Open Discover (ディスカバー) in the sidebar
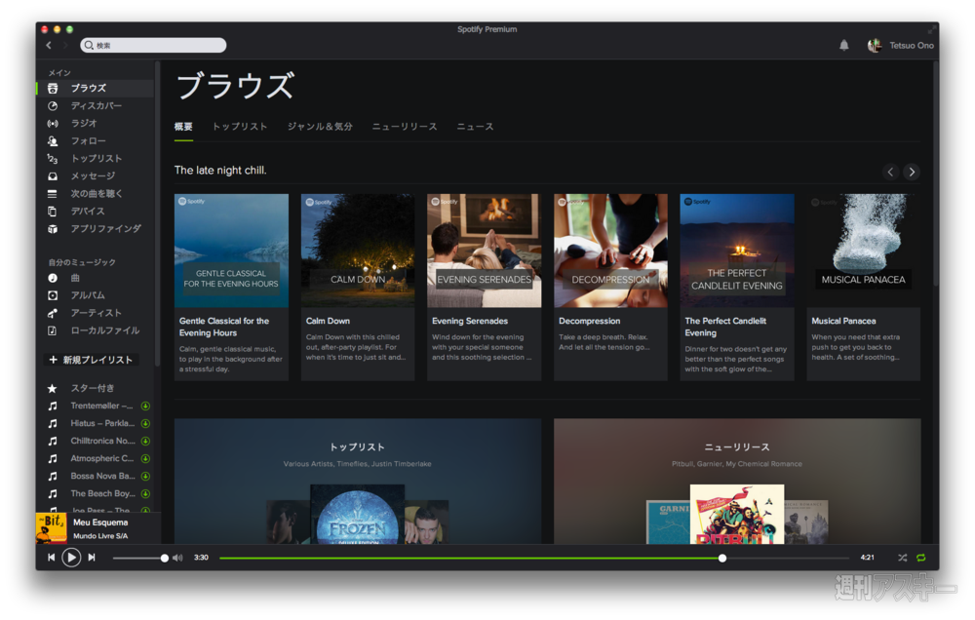Screen dimensions: 975x620 pos(95,105)
